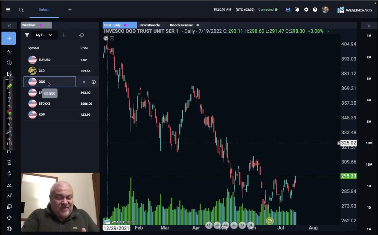The height and width of the screenshot is (235, 378).
Task: Open the connected nodes icon in the sidebar
Action: [9, 196]
